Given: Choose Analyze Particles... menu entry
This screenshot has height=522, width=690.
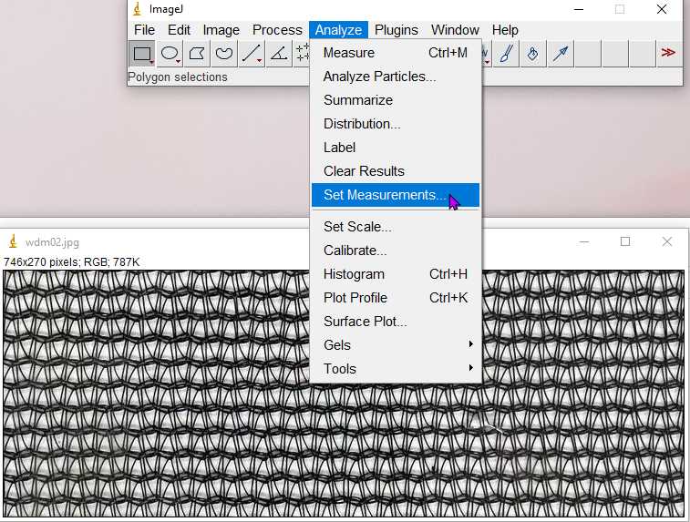Looking at the screenshot, I should [396, 77].
